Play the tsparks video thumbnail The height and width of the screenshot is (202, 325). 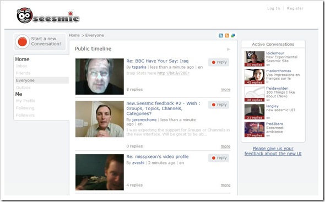point(100,77)
